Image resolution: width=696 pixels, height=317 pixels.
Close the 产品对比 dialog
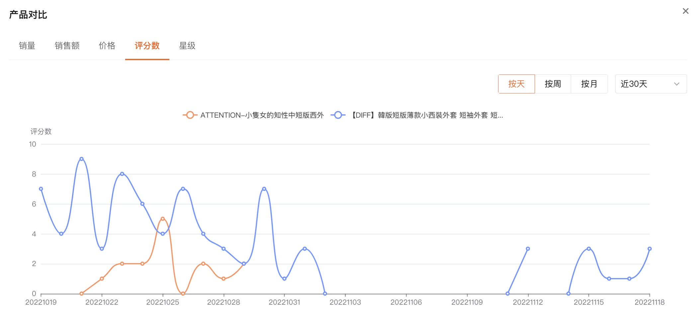[685, 11]
